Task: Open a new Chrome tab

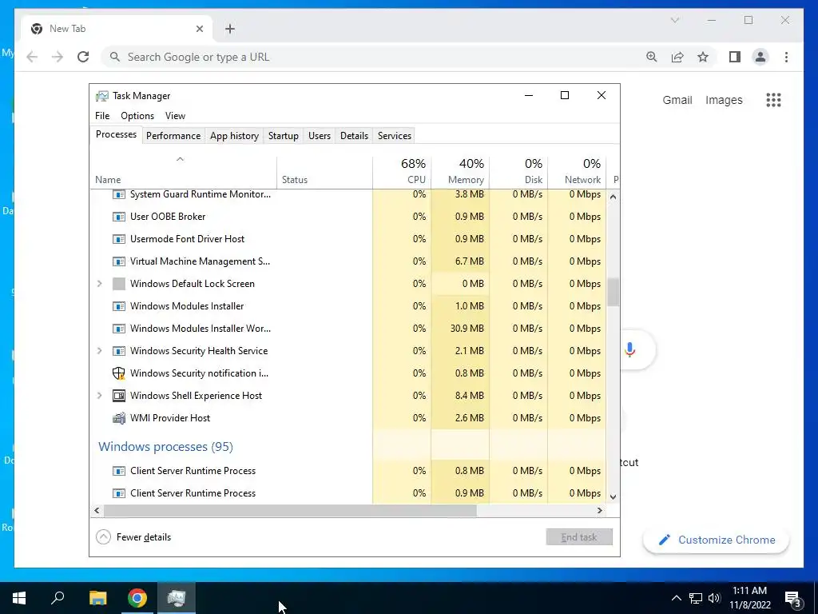Action: (230, 29)
